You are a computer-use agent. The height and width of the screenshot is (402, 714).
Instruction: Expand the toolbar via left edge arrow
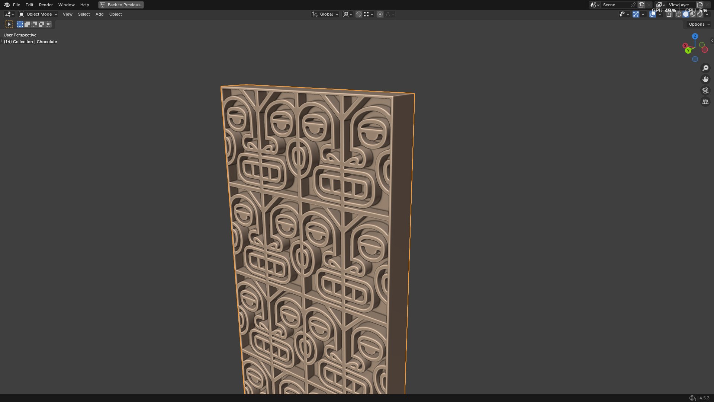click(1, 41)
